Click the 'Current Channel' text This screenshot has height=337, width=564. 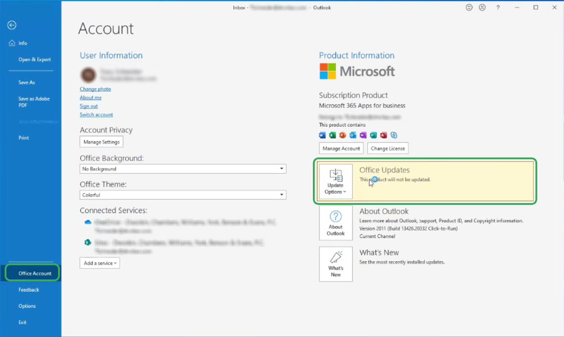click(377, 236)
